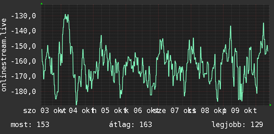Select the onlinestream.live vertical axis title

(4, 55)
